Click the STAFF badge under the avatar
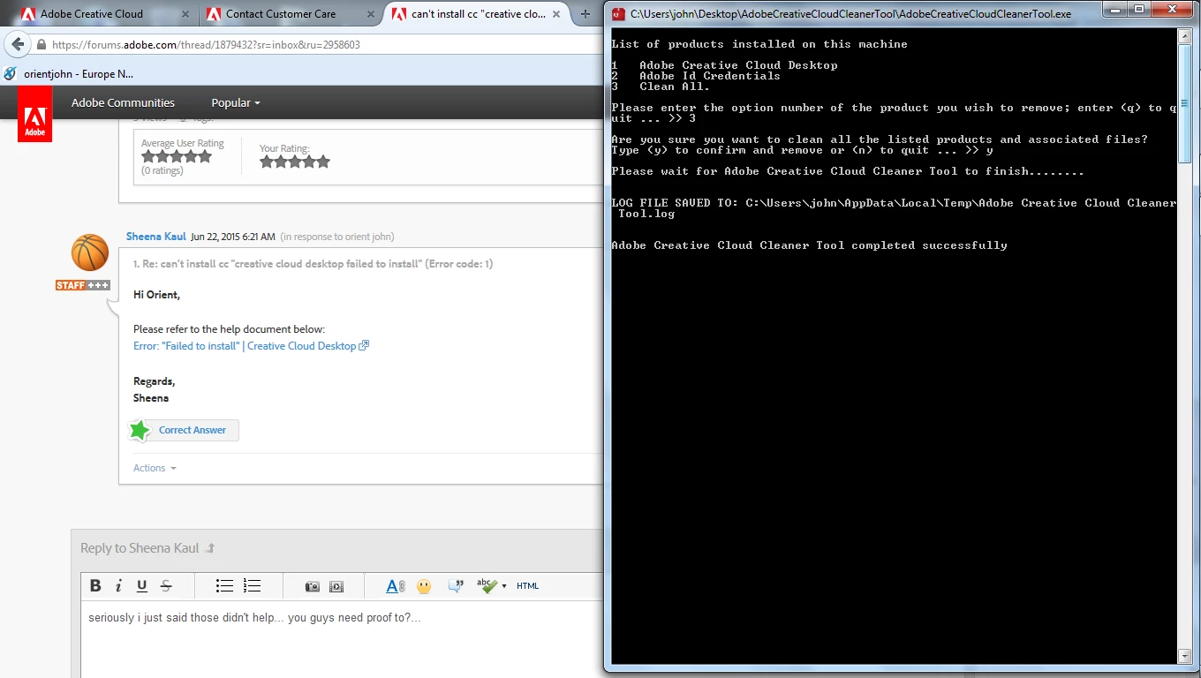 pos(82,285)
